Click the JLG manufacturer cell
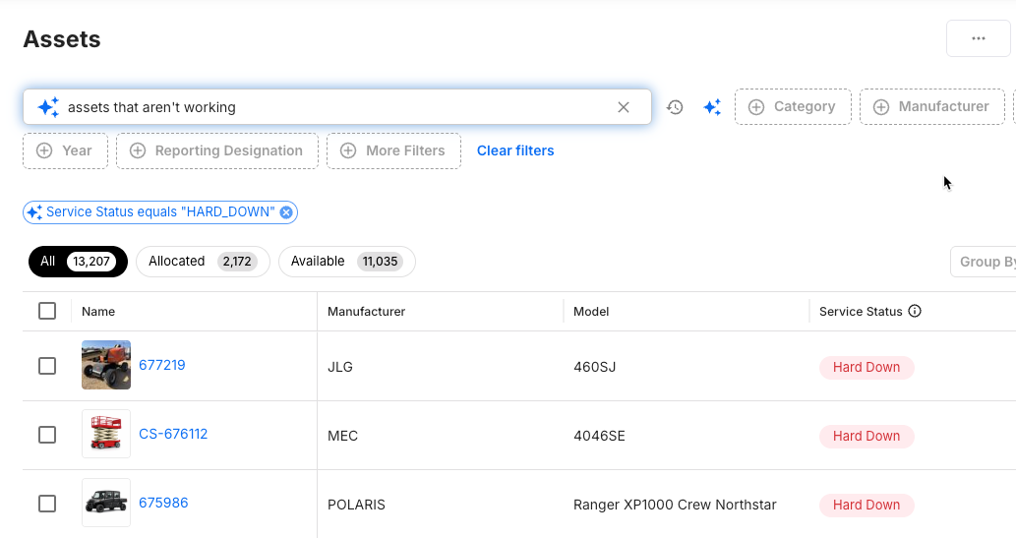This screenshot has width=1016, height=538. (x=340, y=367)
